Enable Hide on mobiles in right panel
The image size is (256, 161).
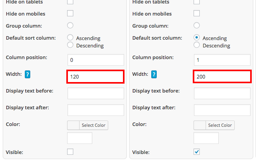(197, 13)
